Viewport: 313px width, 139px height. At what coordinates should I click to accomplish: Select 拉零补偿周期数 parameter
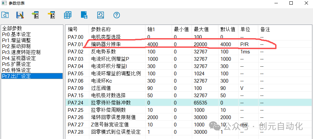coord(108,110)
